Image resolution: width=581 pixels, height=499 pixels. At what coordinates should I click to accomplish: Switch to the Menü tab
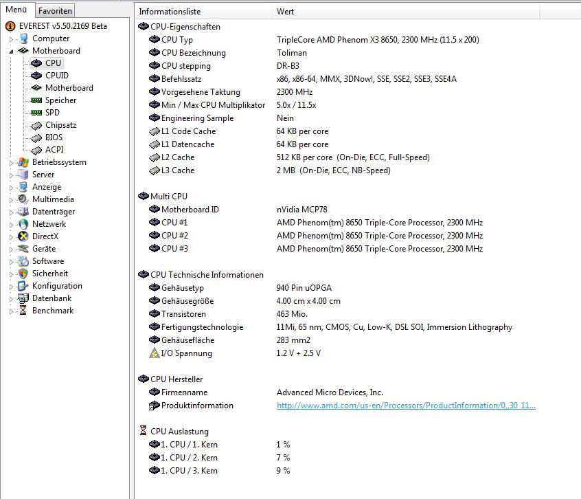16,10
